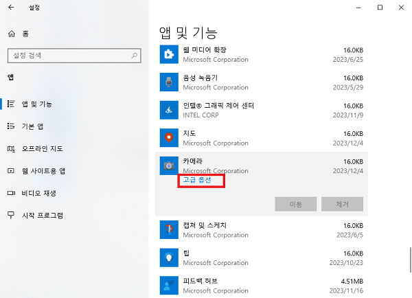Image resolution: width=412 pixels, height=298 pixels.
Task: Select the 팁 app icon
Action: tap(169, 257)
